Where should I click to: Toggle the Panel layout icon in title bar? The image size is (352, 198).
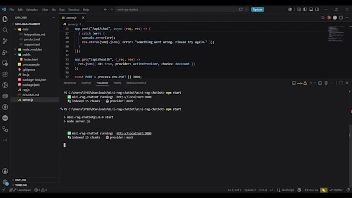(311, 9)
